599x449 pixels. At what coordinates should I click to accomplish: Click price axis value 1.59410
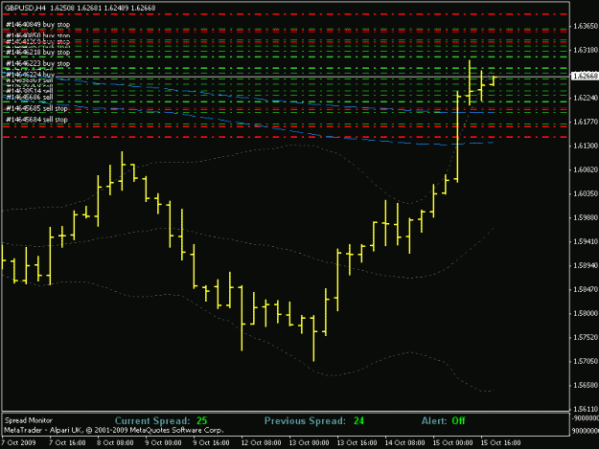coord(586,241)
